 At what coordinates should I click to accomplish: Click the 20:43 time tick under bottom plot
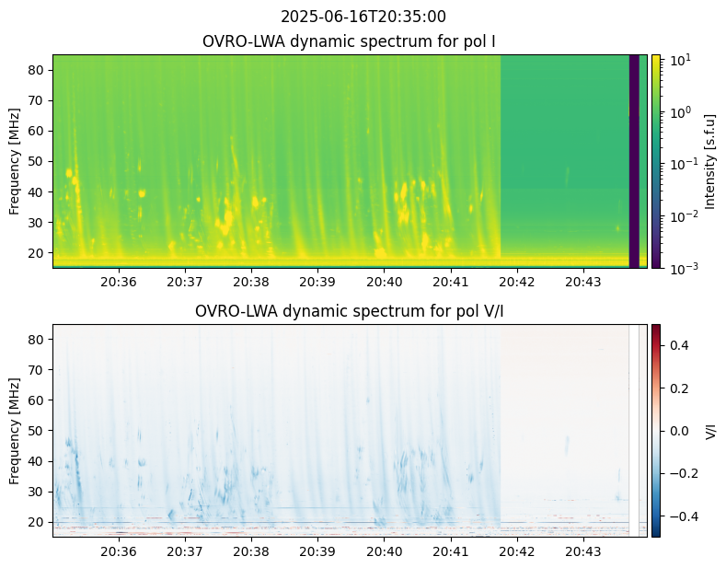click(582, 551)
